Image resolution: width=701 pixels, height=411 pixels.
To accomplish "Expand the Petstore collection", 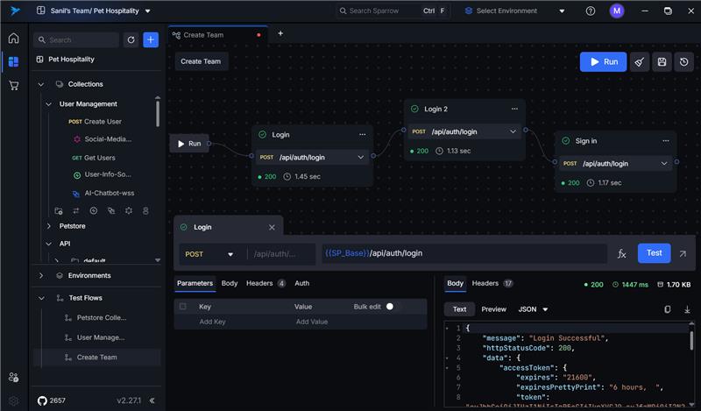I will [x=49, y=226].
